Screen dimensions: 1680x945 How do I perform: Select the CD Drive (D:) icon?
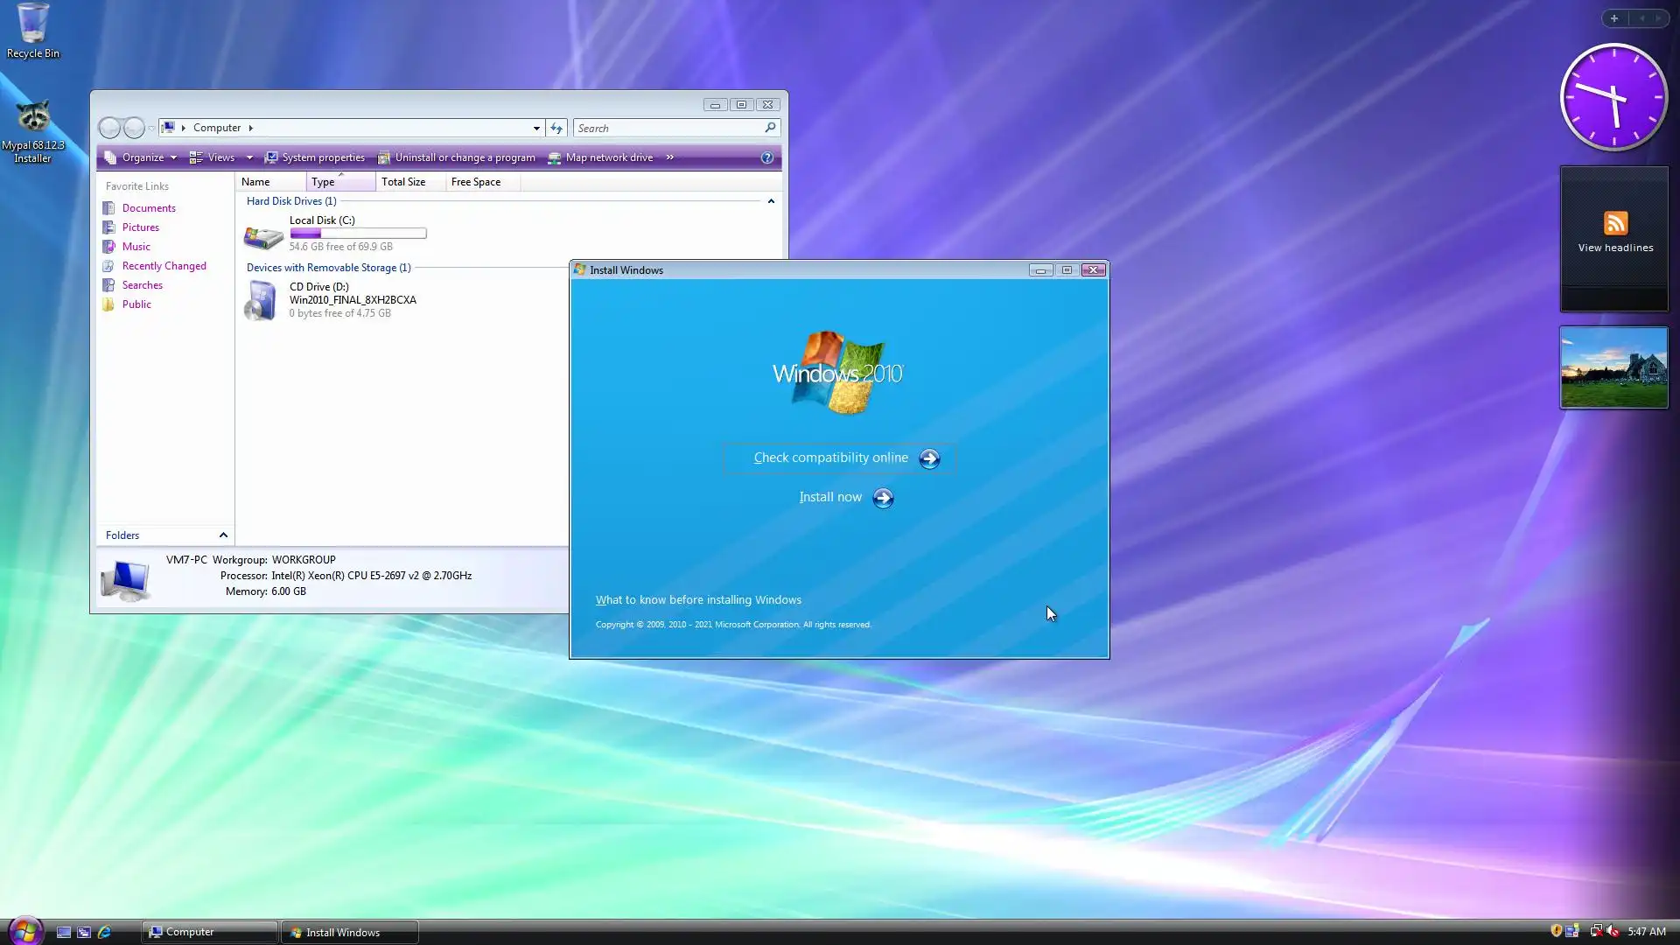pyautogui.click(x=260, y=300)
